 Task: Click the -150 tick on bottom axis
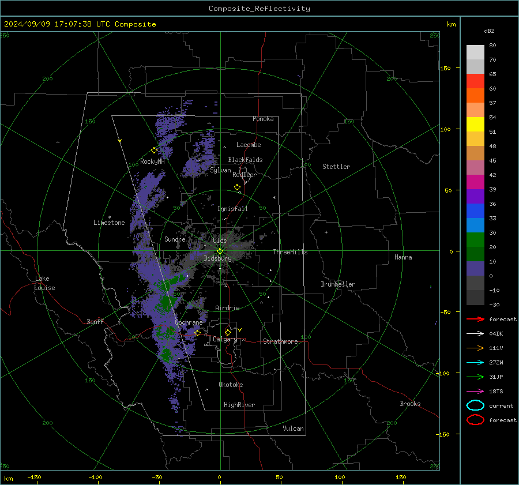(34, 477)
